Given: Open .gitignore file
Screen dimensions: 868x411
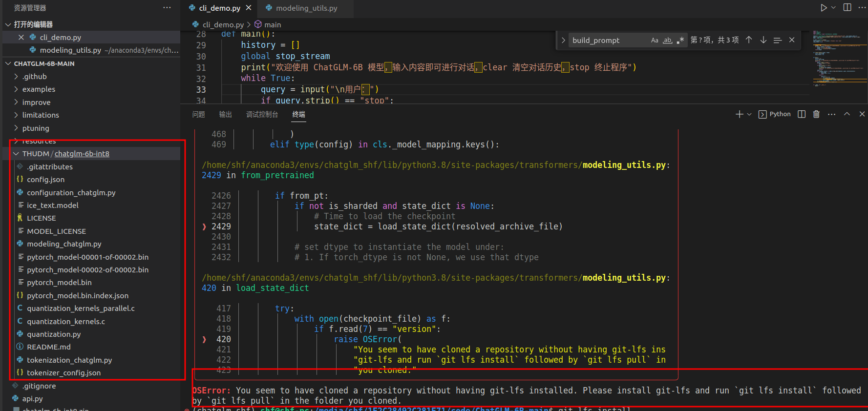Looking at the screenshot, I should pyautogui.click(x=91, y=386).
